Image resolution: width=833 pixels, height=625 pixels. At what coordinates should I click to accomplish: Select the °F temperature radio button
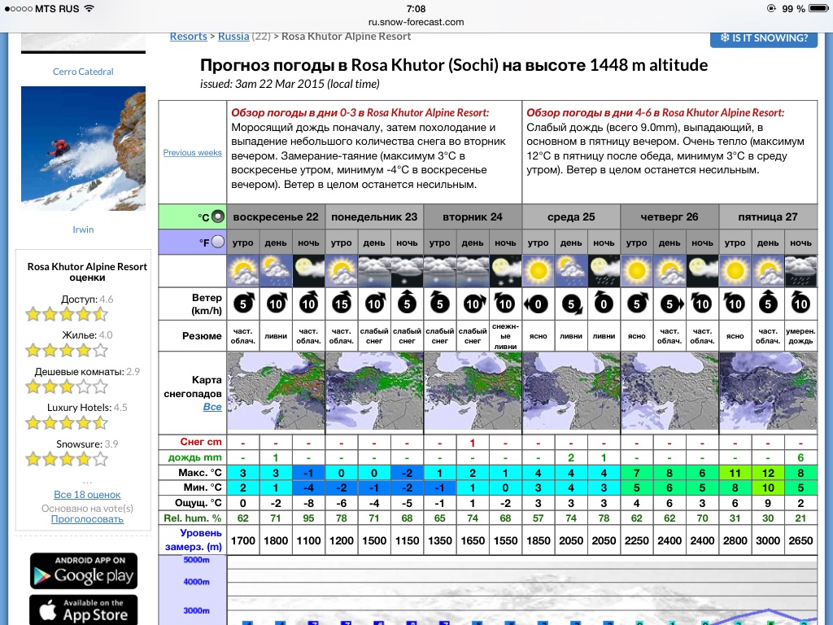tap(218, 242)
